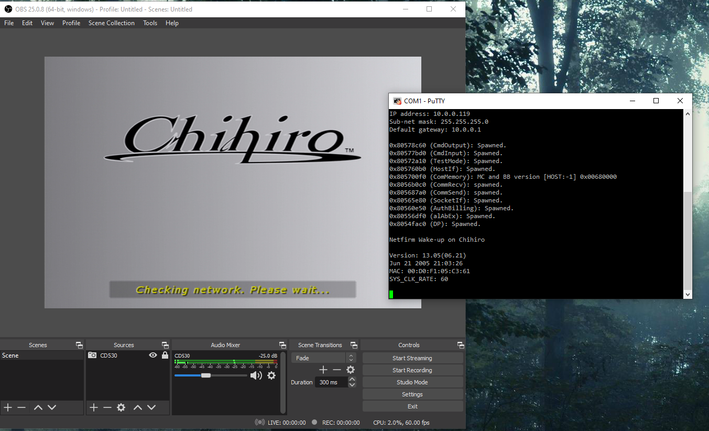This screenshot has height=431, width=709.
Task: Click the PuTTY vertical scrollbar thumb
Action: pyautogui.click(x=688, y=240)
